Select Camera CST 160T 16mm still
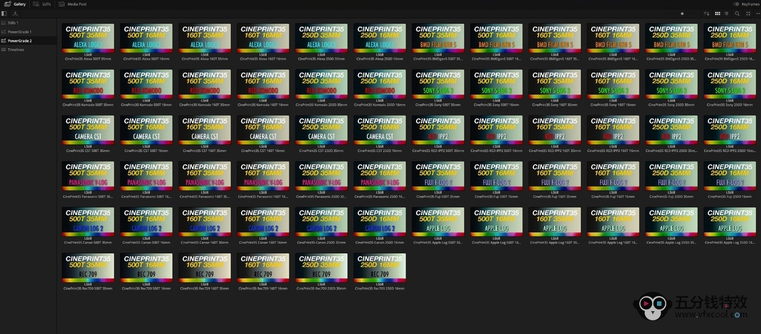Viewport: 761px width, 334px height. [263, 130]
